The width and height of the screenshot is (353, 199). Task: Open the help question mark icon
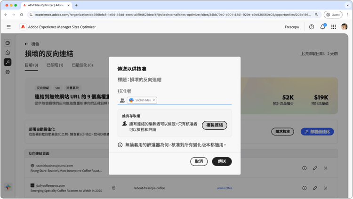click(312, 27)
